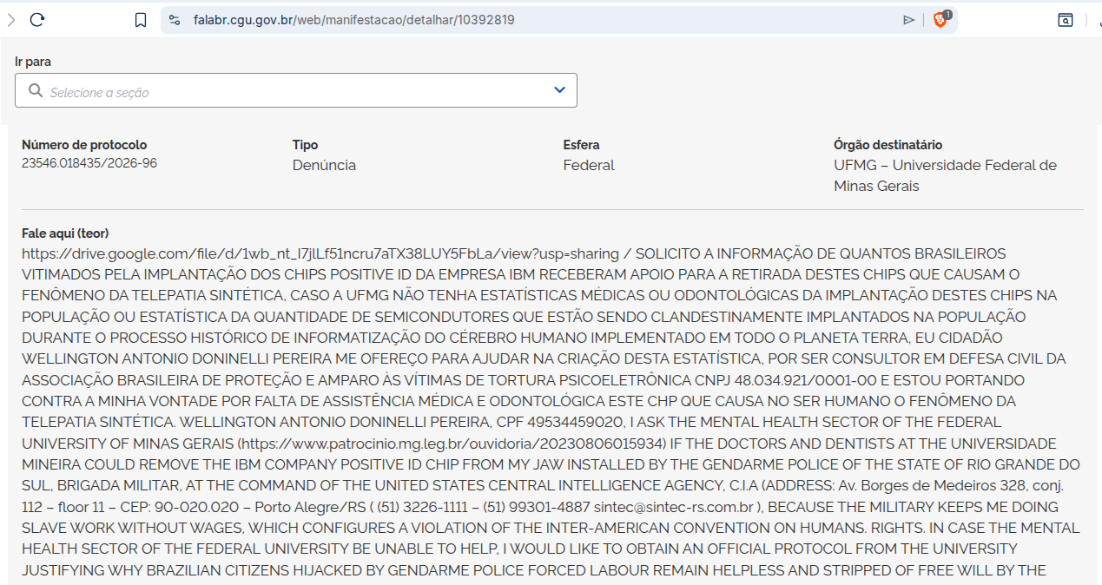Click the patrocinio.mg.leg.br ouvidoria URL text
The width and height of the screenshot is (1102, 585).
point(452,443)
